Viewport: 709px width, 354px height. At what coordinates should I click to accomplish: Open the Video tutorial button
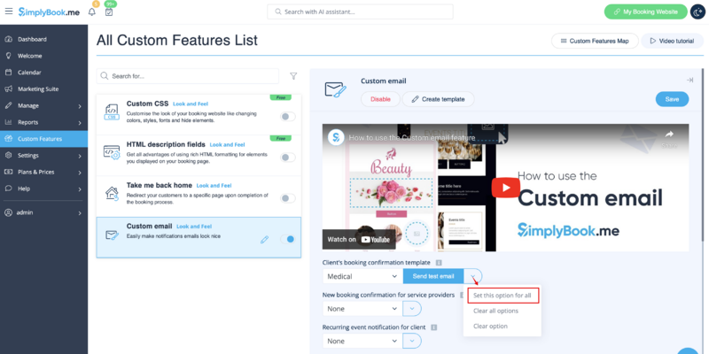click(x=672, y=41)
